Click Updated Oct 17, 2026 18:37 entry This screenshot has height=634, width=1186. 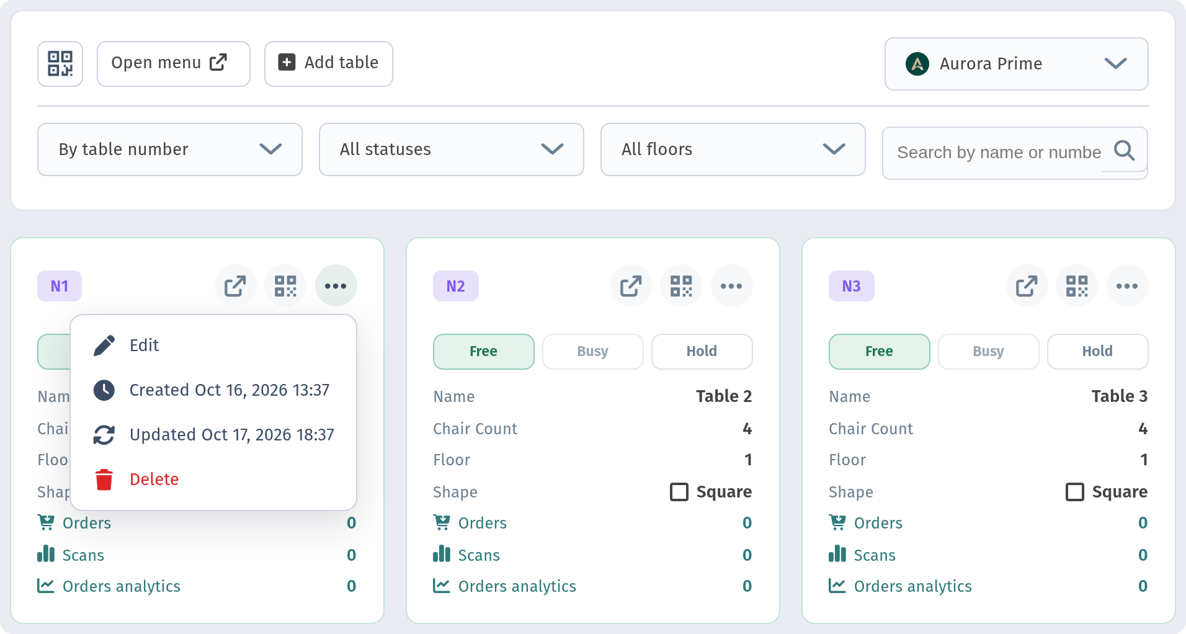pyautogui.click(x=213, y=435)
